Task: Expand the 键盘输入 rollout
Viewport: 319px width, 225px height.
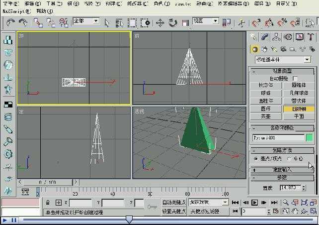Action: click(x=282, y=170)
